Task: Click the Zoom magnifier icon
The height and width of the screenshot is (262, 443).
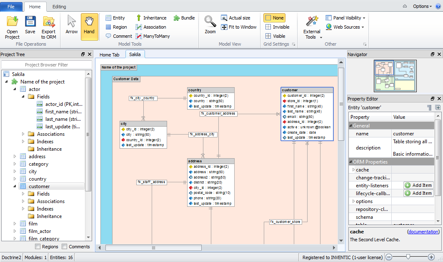Action: point(210,25)
